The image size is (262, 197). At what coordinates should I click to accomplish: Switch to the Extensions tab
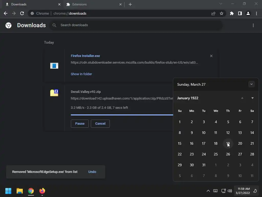pos(94,4)
